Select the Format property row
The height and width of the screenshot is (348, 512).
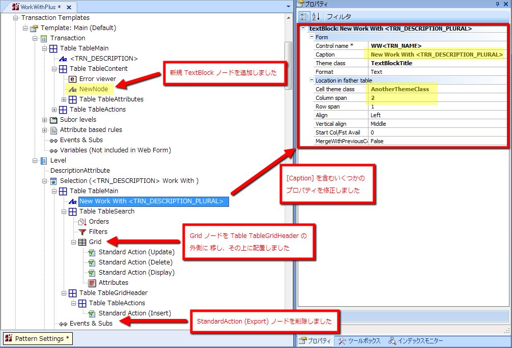click(x=410, y=72)
